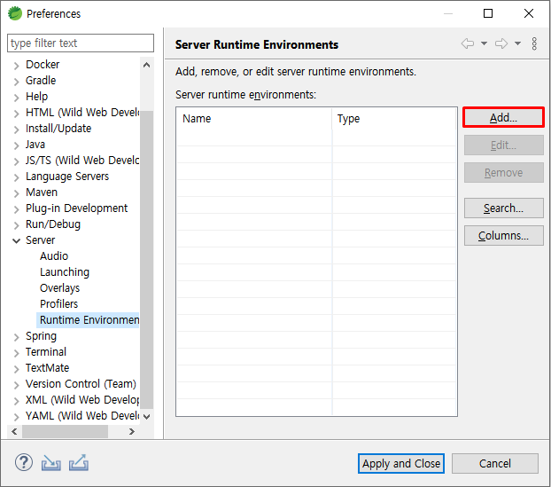The image size is (551, 487).
Task: Expand the Gradle tree node
Action: (16, 82)
